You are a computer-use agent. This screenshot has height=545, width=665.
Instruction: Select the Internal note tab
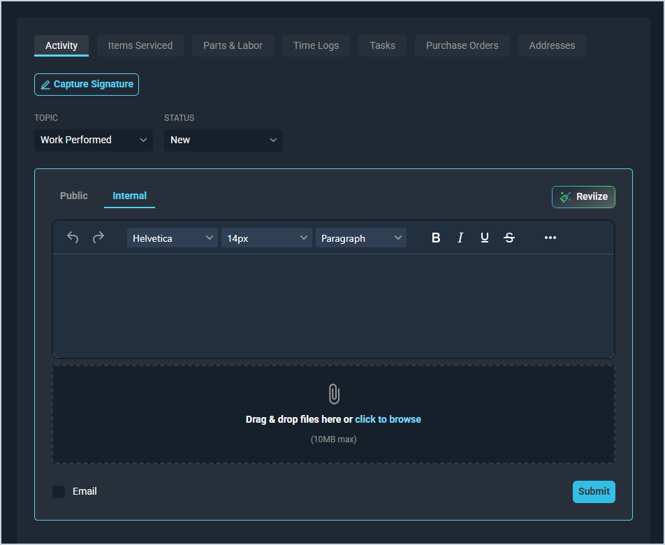tap(129, 196)
